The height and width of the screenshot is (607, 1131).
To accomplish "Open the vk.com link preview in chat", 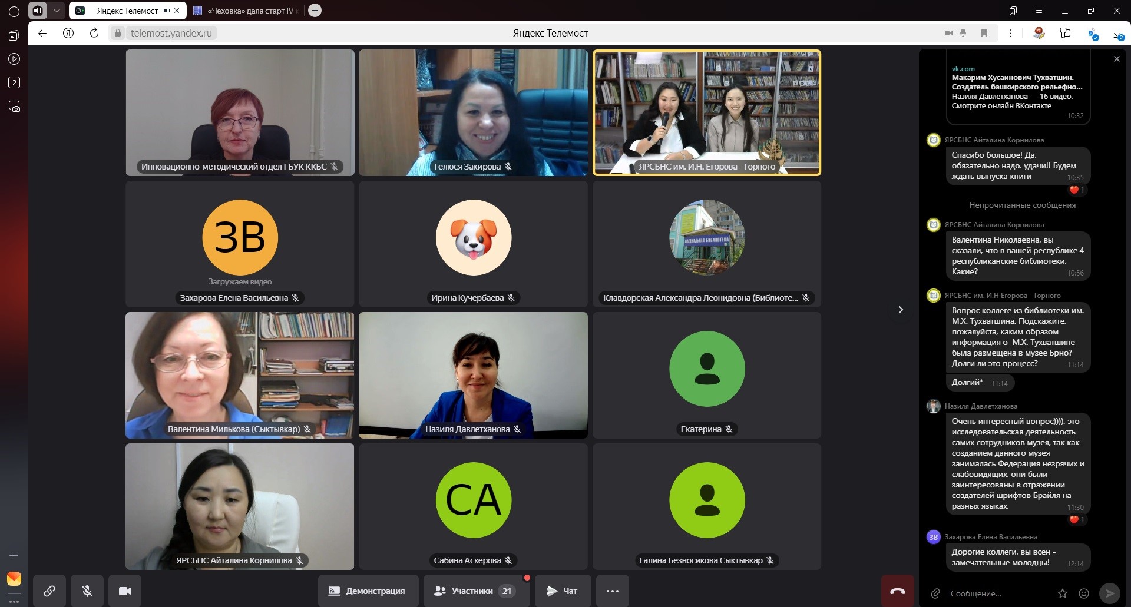I will (x=1018, y=87).
